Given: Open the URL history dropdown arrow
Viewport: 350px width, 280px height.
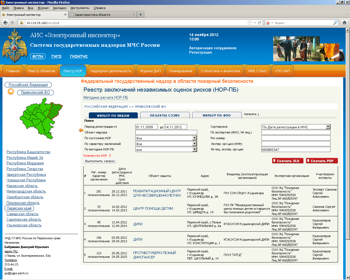Looking at the screenshot, I should click(255, 23).
